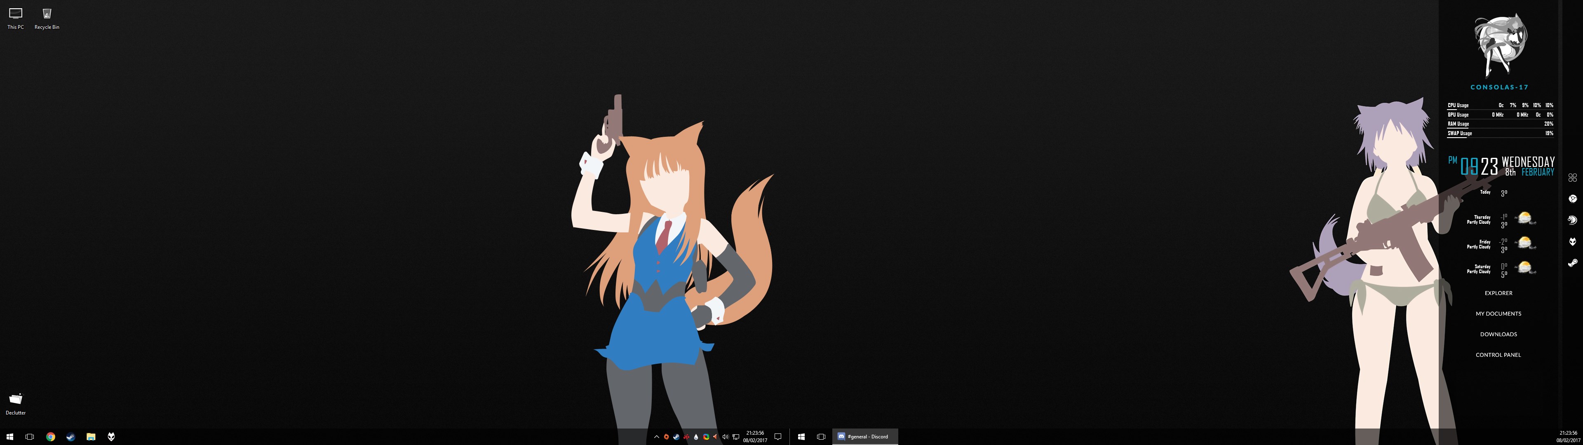
Task: Click Friday's partly cloudy weather icon
Action: point(1524,244)
